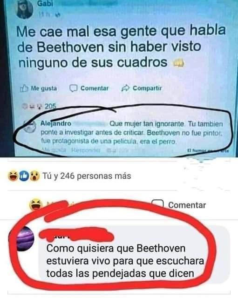
Task: Click the Comentar speech bubble icon in top post
Action: [74, 88]
